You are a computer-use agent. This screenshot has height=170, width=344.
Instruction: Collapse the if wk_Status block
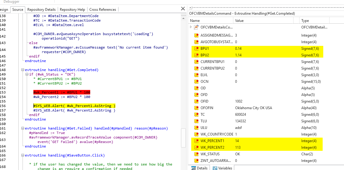point(27,74)
